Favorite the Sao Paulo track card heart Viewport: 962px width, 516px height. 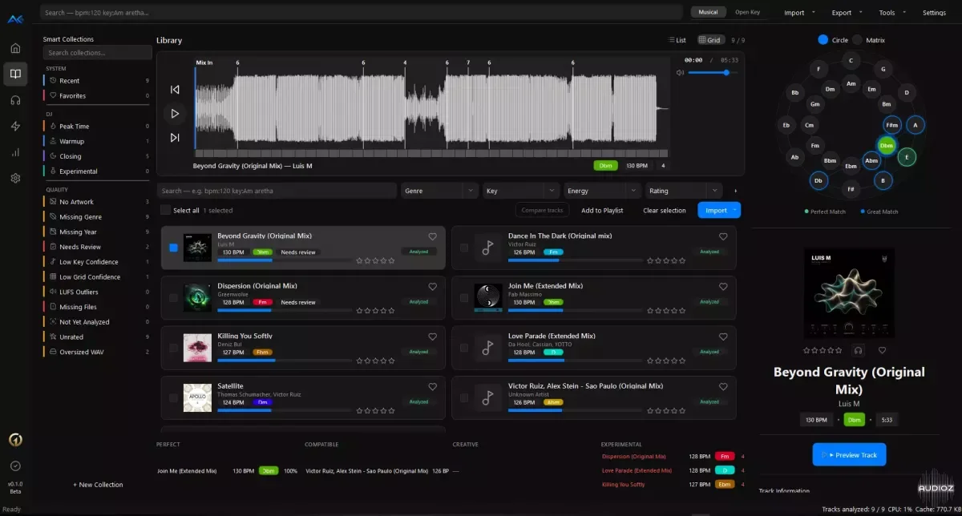click(723, 386)
